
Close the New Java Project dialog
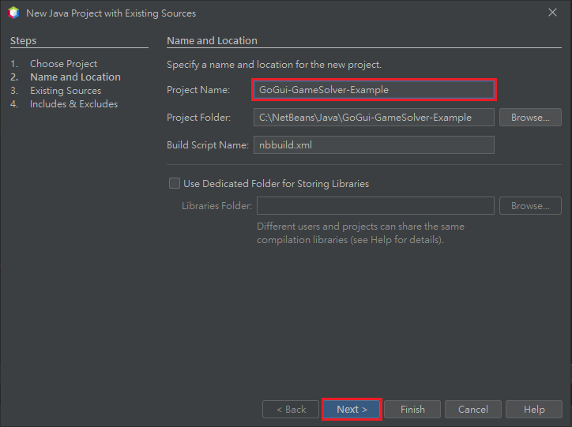552,13
